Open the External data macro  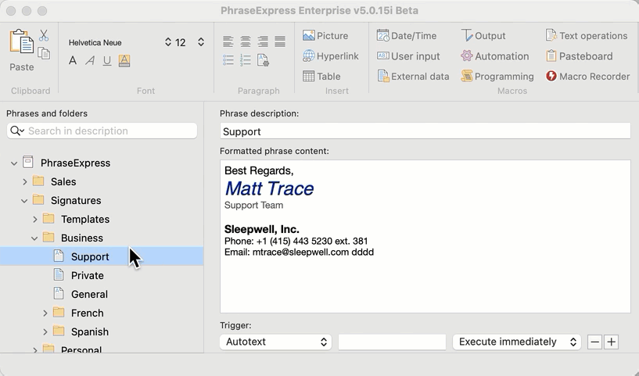click(x=413, y=76)
